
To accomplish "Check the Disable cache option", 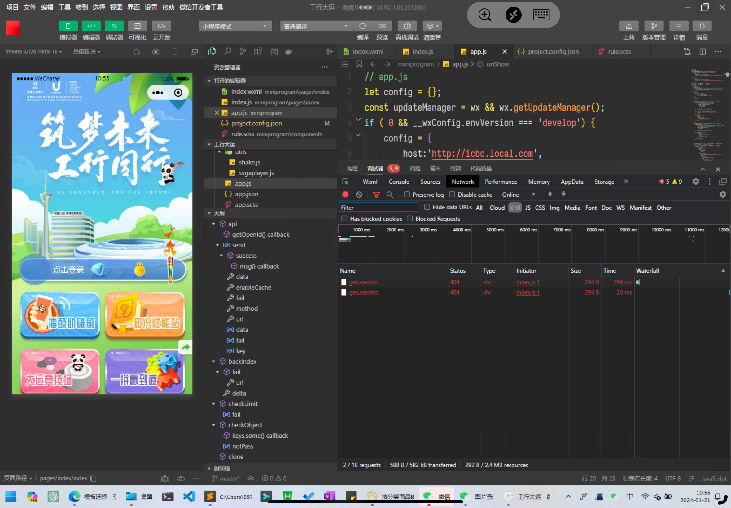I will pyautogui.click(x=452, y=195).
